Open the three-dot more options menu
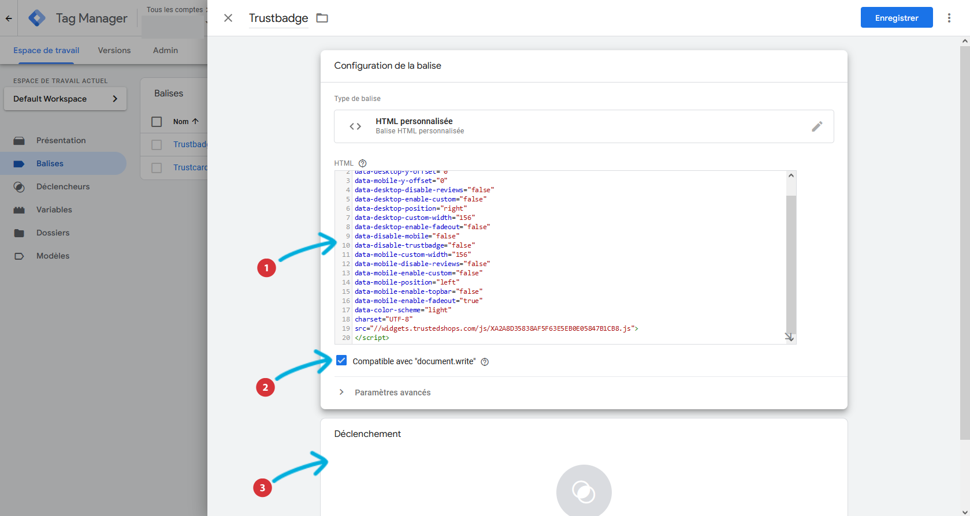Image resolution: width=970 pixels, height=516 pixels. click(949, 18)
